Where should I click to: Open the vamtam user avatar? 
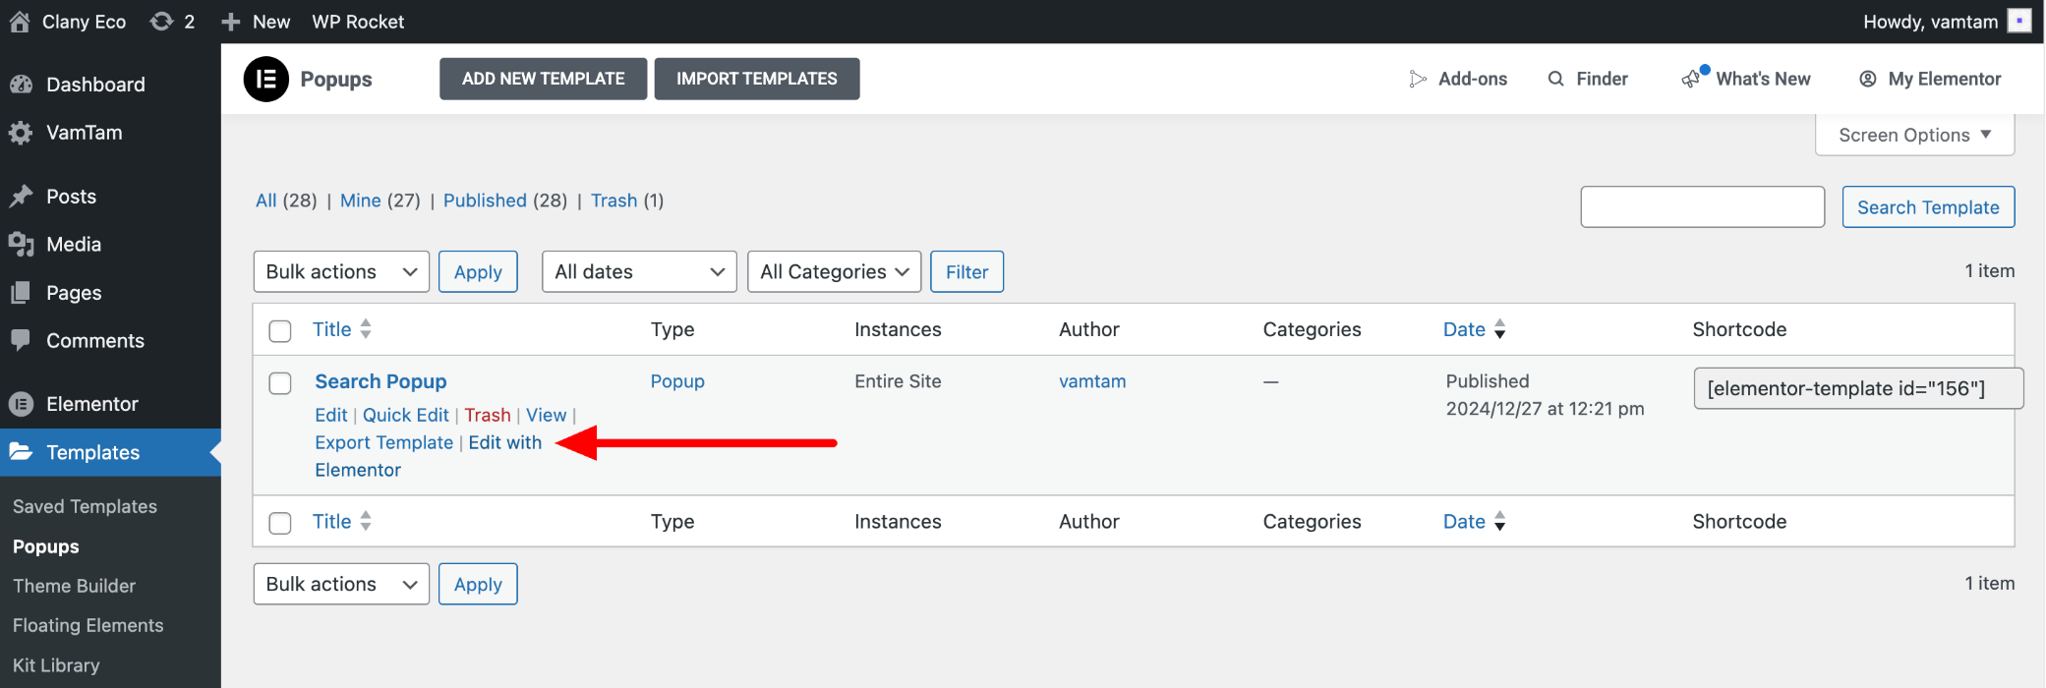pos(2019,21)
